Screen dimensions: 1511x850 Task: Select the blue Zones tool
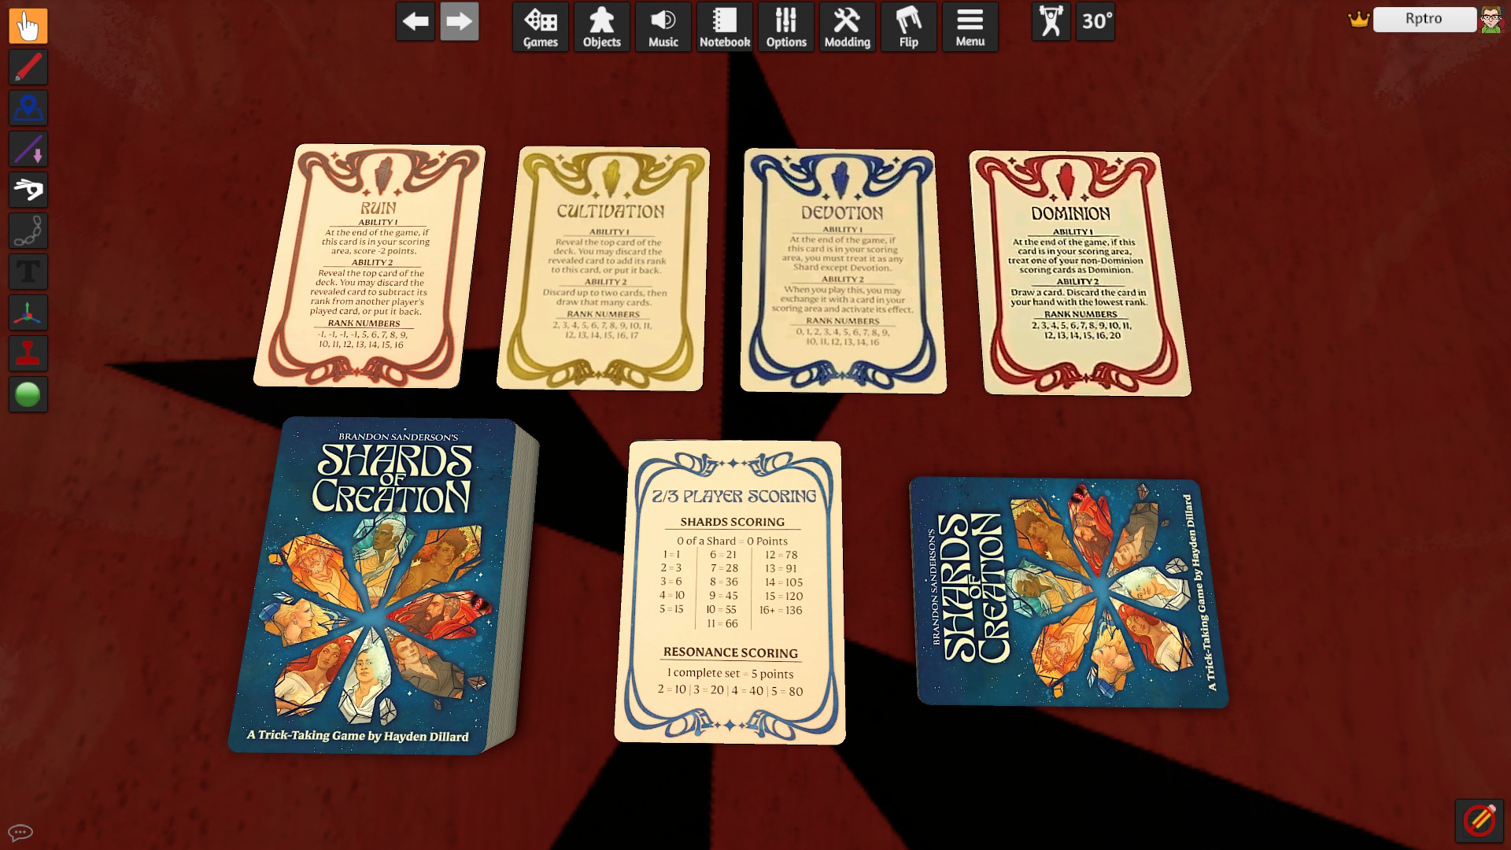pyautogui.click(x=28, y=108)
